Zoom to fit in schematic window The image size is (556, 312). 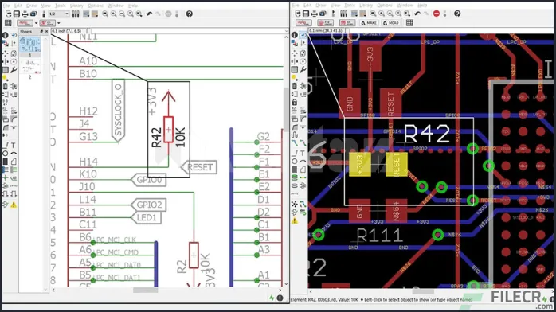pyautogui.click(x=105, y=14)
